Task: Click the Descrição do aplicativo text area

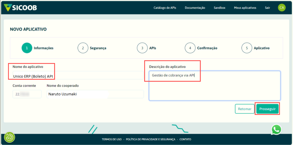Action: pyautogui.click(x=215, y=86)
